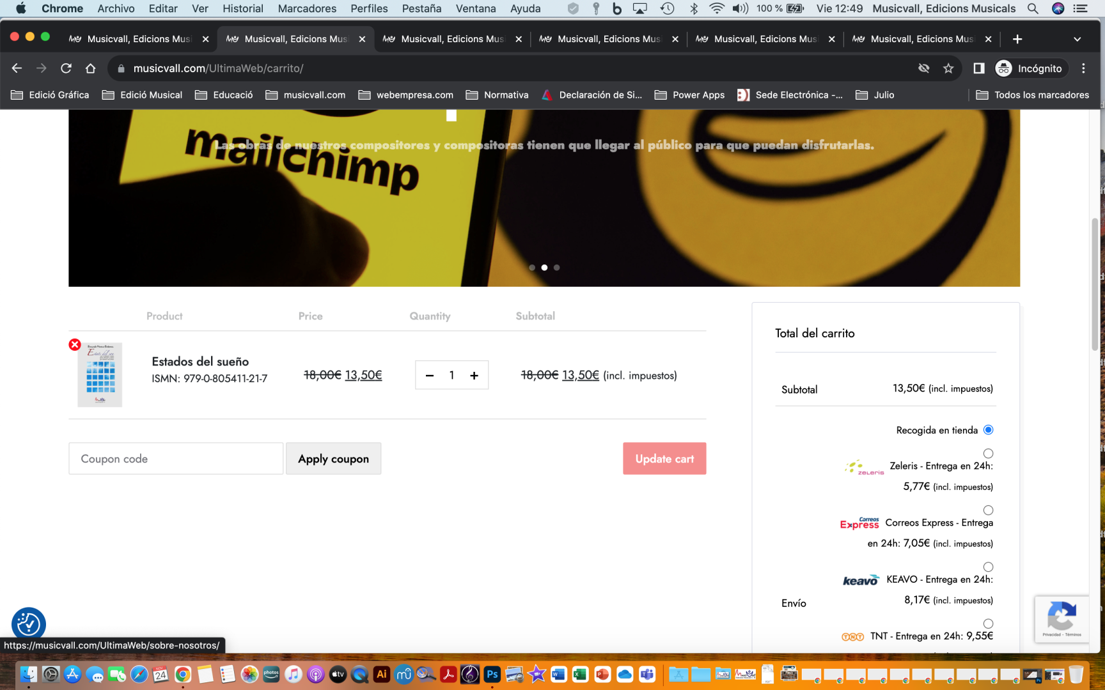The image size is (1105, 690).
Task: Open Edició Musical bookmarks folder
Action: [142, 95]
